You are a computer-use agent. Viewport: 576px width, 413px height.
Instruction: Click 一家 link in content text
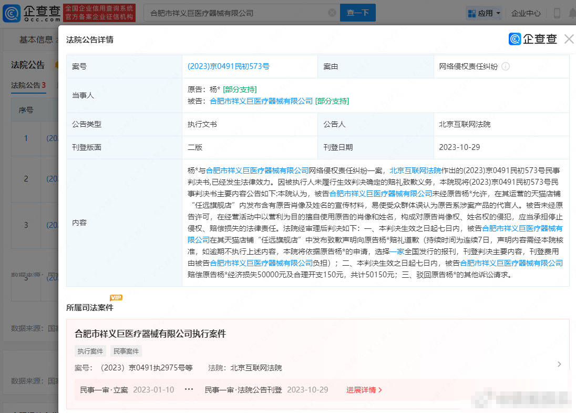(397, 251)
